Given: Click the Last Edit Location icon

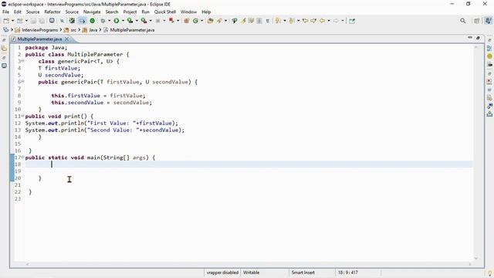Looking at the screenshot, I should click(x=305, y=21).
